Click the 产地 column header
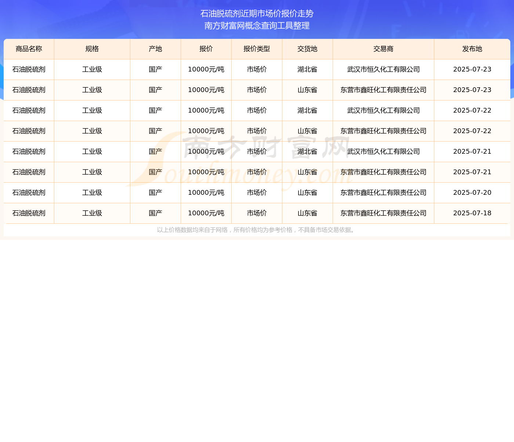Screen dimensions: 514x442 click(156, 49)
